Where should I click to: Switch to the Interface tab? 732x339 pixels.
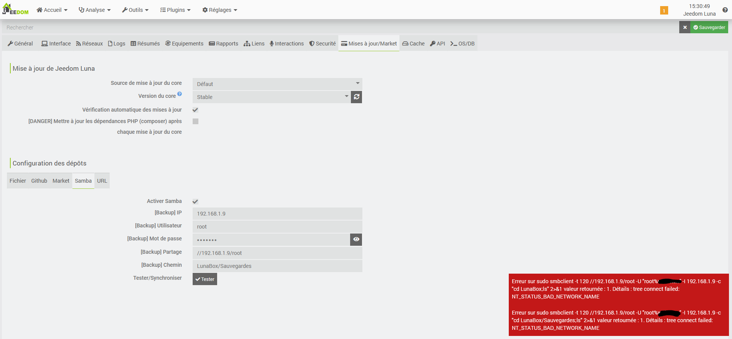point(56,44)
